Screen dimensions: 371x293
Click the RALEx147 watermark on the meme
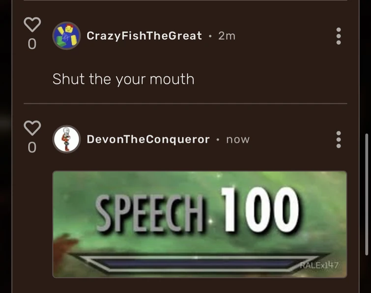319,265
